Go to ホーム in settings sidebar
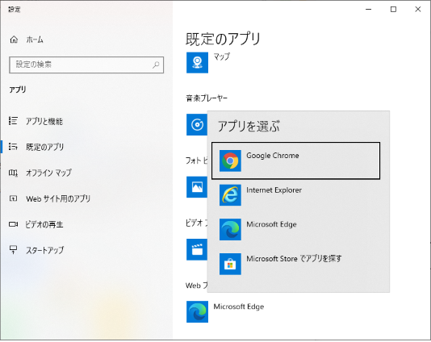431x342 pixels. 27,40
